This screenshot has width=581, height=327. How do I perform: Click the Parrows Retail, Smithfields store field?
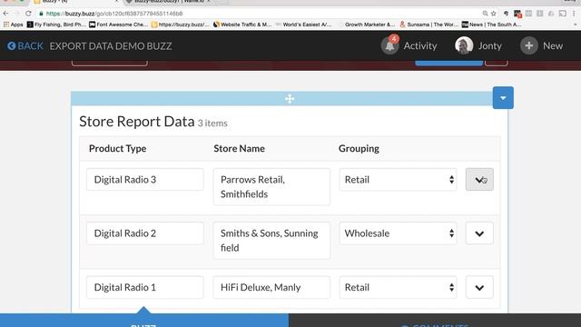(x=271, y=187)
